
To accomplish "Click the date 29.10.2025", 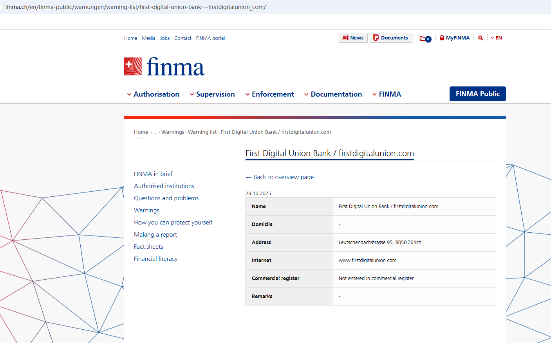I will (x=258, y=194).
